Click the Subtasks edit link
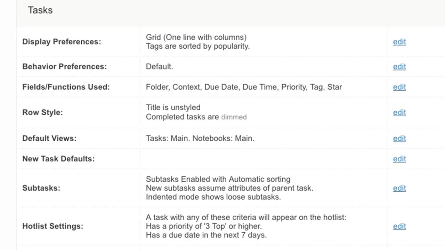Image resolution: width=445 pixels, height=250 pixels. [399, 188]
